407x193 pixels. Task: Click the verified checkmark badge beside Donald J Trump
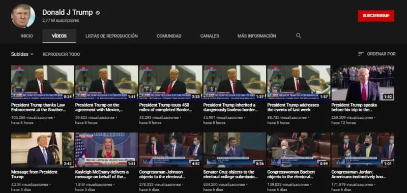(x=98, y=12)
